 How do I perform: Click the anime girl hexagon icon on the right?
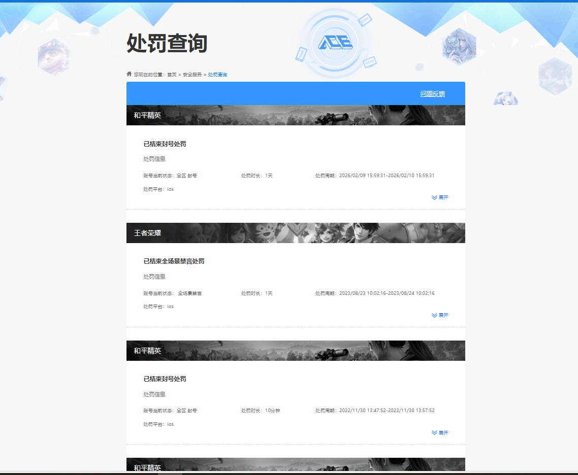(x=505, y=99)
